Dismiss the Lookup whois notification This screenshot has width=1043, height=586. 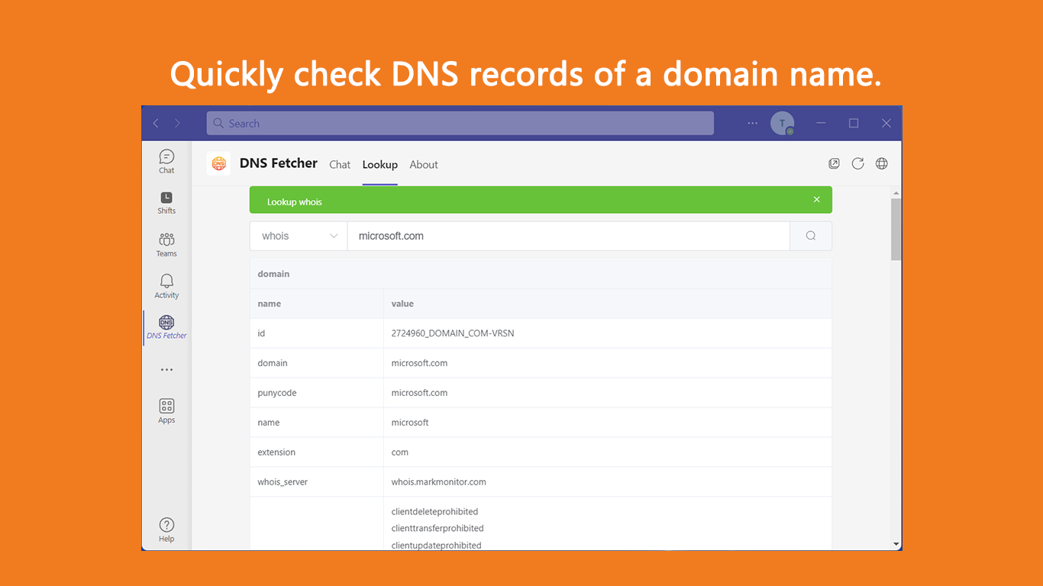(x=816, y=200)
